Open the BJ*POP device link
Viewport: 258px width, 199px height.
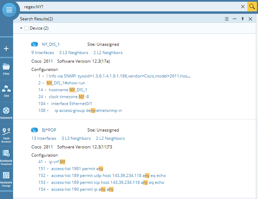click(x=49, y=130)
